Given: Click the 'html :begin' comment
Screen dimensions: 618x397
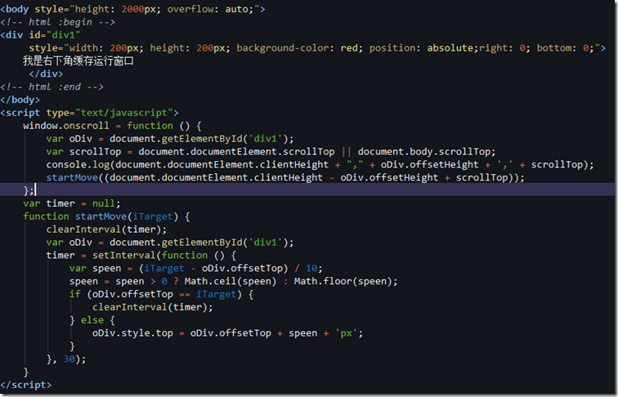Looking at the screenshot, I should [x=58, y=22].
